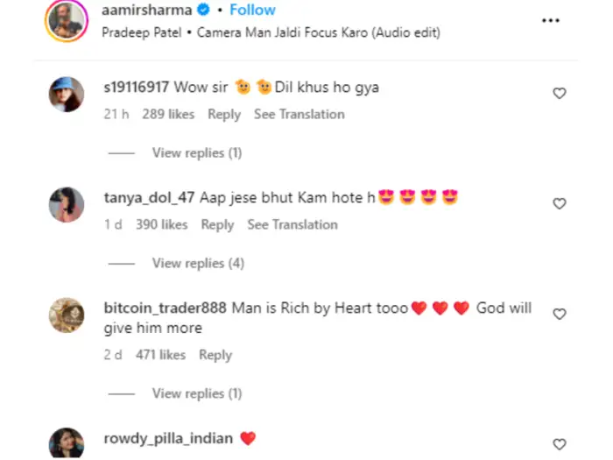Open rowdy_pilla_indian's profile avatar

(67, 443)
